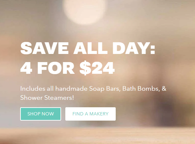Click the word ALL in headline
The height and width of the screenshot is (144, 195).
tap(90, 48)
